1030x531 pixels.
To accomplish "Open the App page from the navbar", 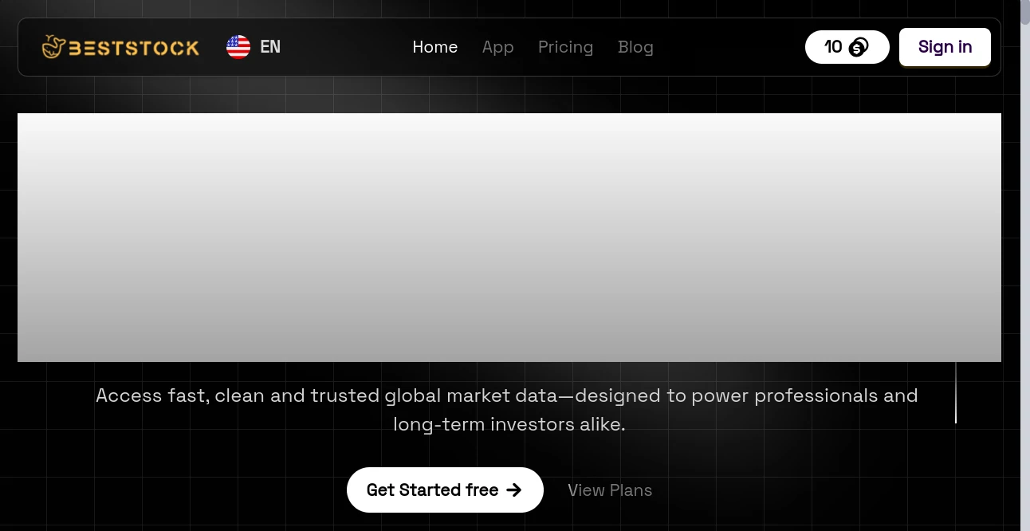I will [497, 47].
